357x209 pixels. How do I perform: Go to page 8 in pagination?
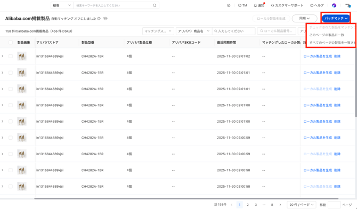[272, 205]
